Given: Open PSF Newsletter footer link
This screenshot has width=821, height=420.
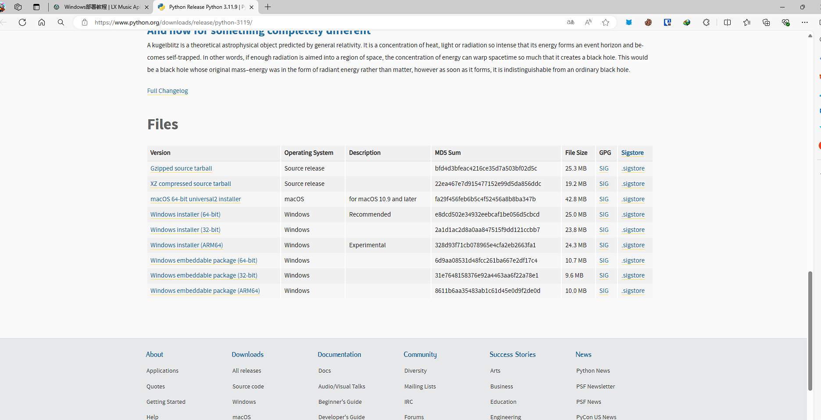Looking at the screenshot, I should pos(596,386).
